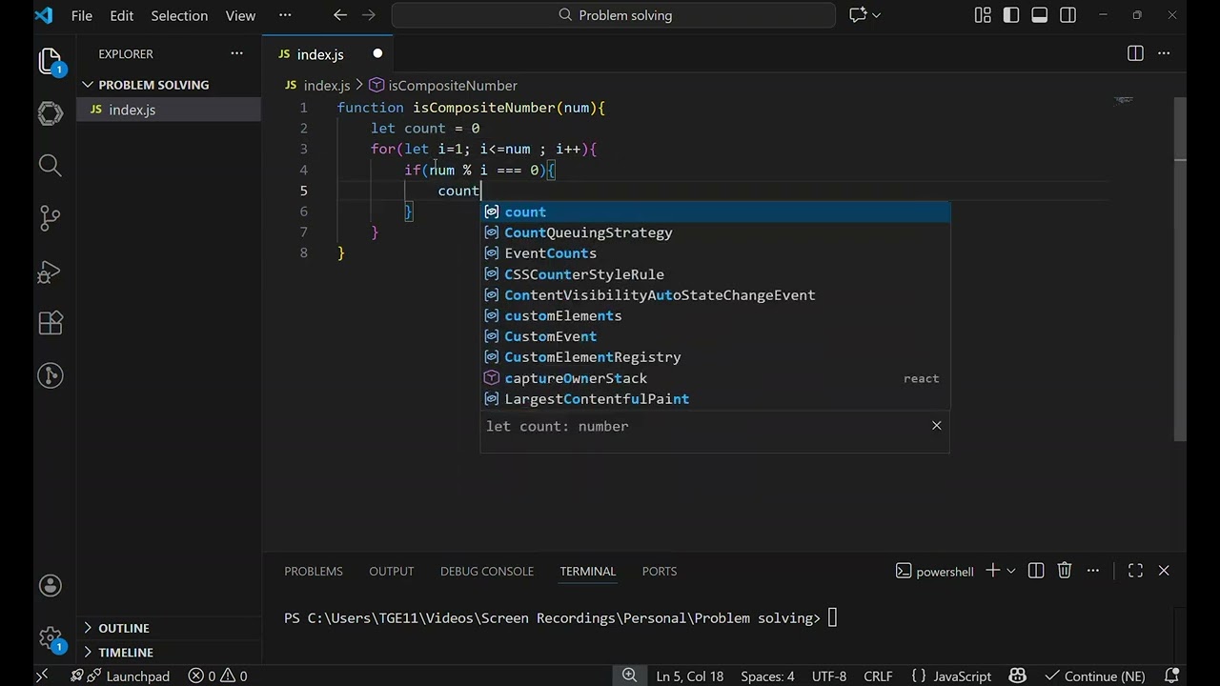This screenshot has width=1220, height=686.
Task: Toggle the bottom Panel visibility
Action: (x=1040, y=15)
